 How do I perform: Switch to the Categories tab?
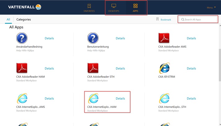(x=24, y=20)
